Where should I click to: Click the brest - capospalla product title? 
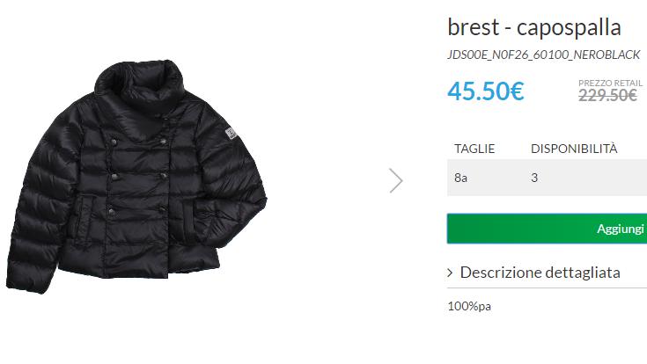(x=534, y=27)
